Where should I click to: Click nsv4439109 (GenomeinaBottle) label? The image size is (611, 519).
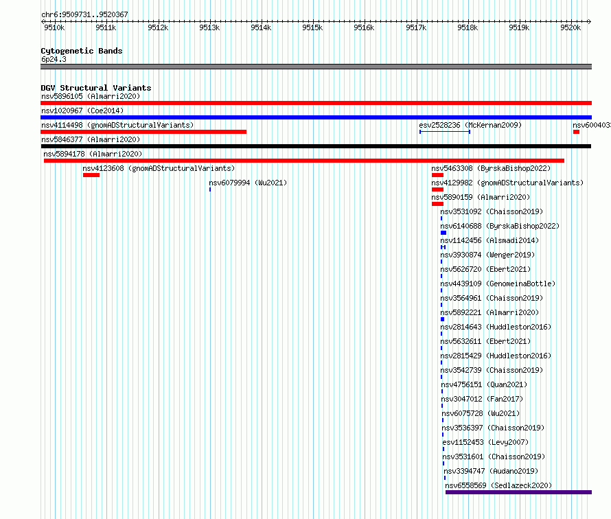tap(498, 284)
